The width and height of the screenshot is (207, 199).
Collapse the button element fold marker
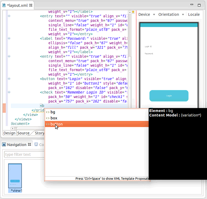click(9, 79)
